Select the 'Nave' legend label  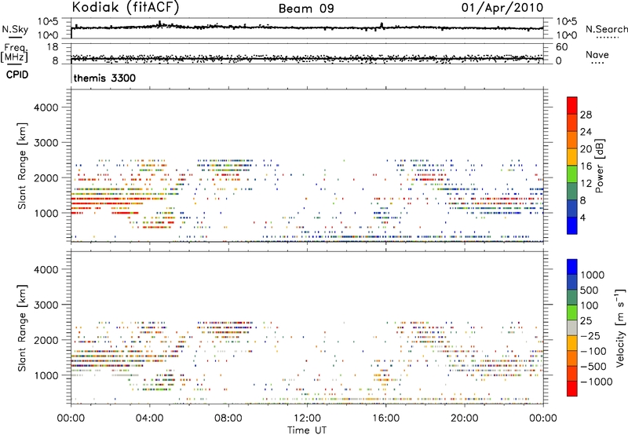coord(597,54)
